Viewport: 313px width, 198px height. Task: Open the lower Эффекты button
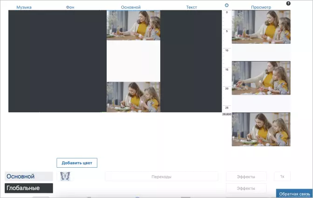[246, 188]
